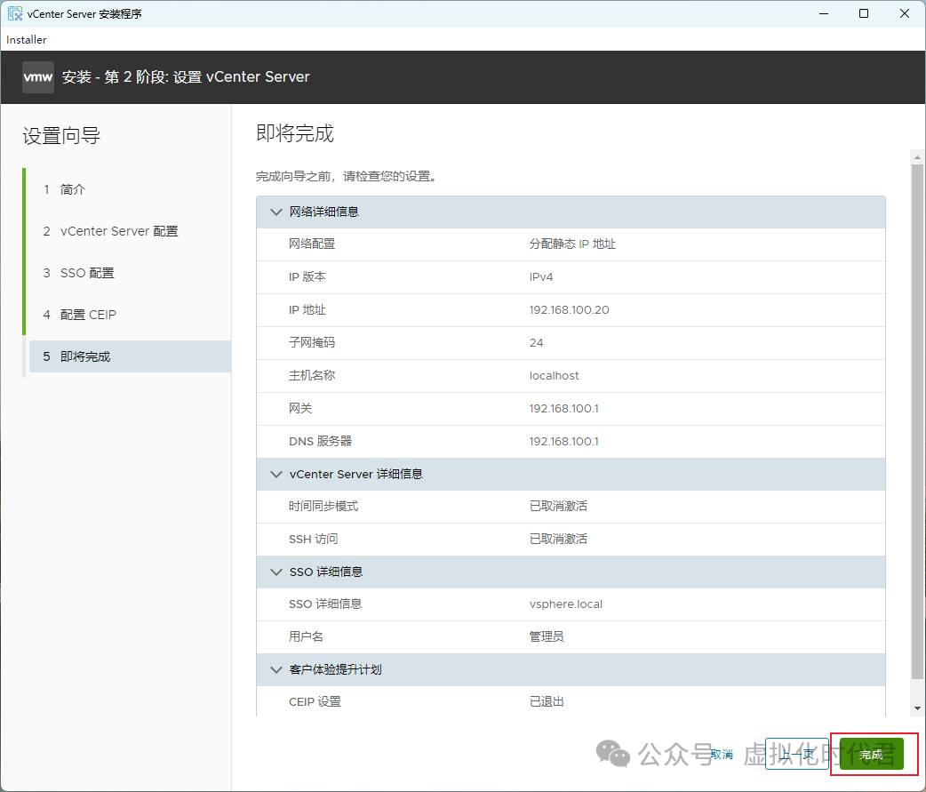Go to step 3 SSO 配置
The height and width of the screenshot is (792, 926).
click(x=78, y=273)
